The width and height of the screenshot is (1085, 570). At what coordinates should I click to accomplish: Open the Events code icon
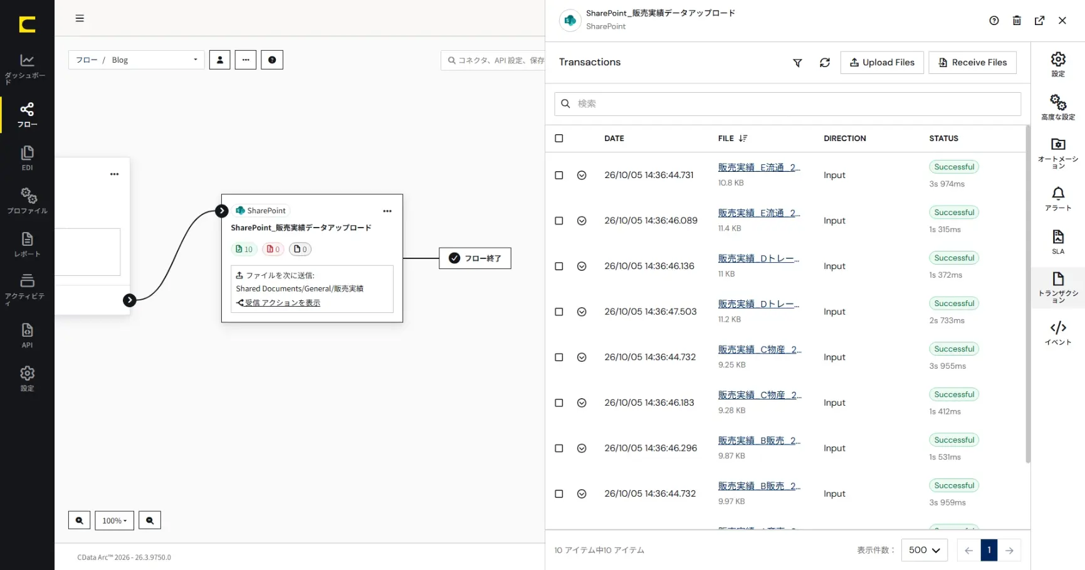point(1058,333)
